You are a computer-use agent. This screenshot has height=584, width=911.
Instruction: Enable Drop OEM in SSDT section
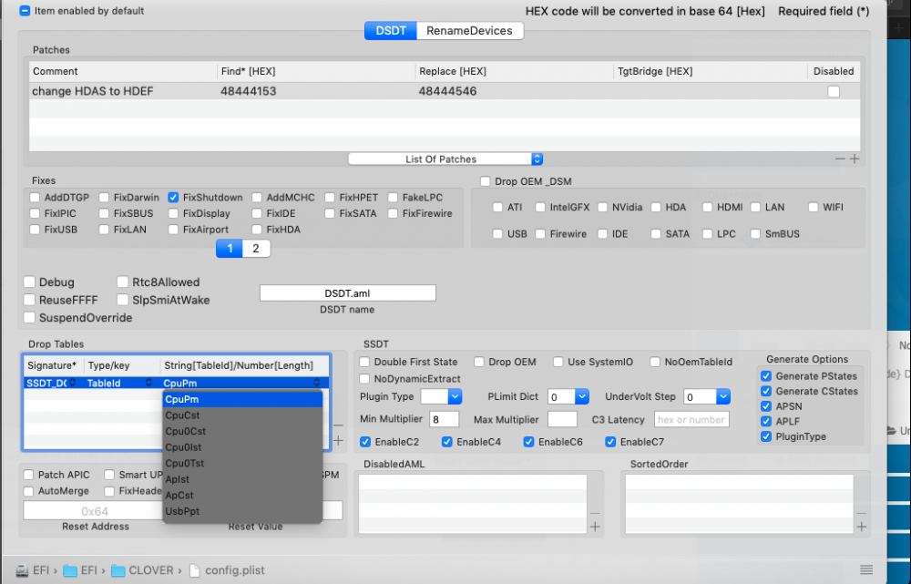pos(479,362)
